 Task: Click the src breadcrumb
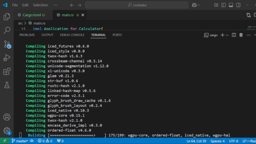(20, 23)
